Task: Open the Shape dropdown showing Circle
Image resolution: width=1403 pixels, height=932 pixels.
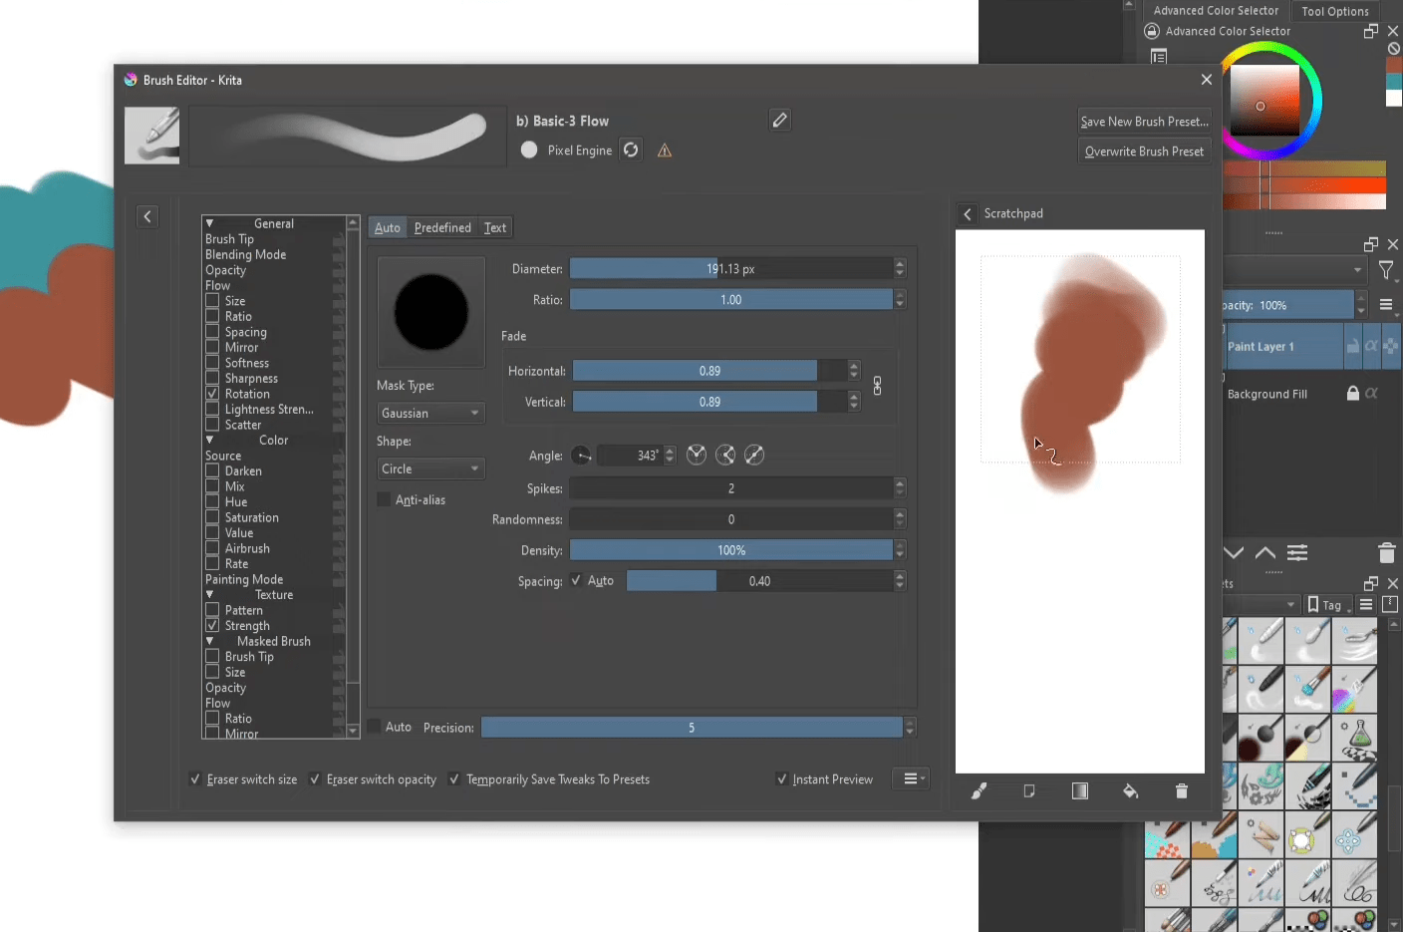Action: pos(429,467)
